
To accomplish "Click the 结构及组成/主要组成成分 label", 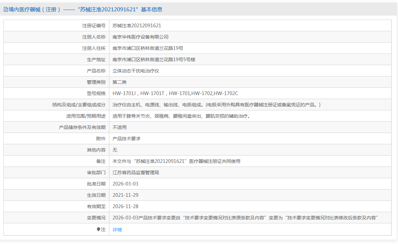I will (79, 105).
